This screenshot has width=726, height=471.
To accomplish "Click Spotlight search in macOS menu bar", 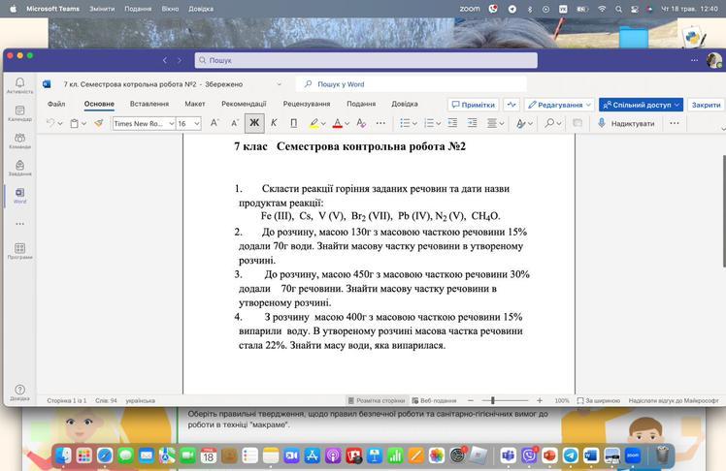I will coord(618,9).
